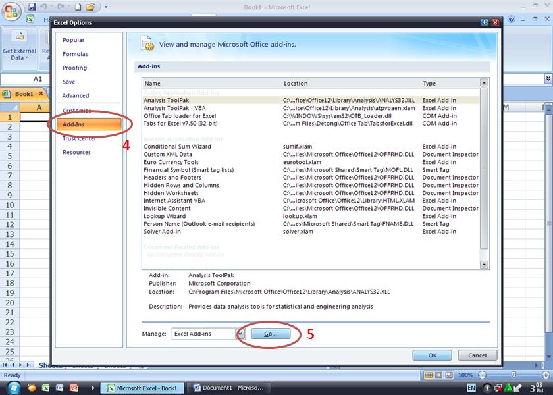Save the workbook from Quick Access Toolbar
The width and height of the screenshot is (553, 395).
tap(32, 7)
